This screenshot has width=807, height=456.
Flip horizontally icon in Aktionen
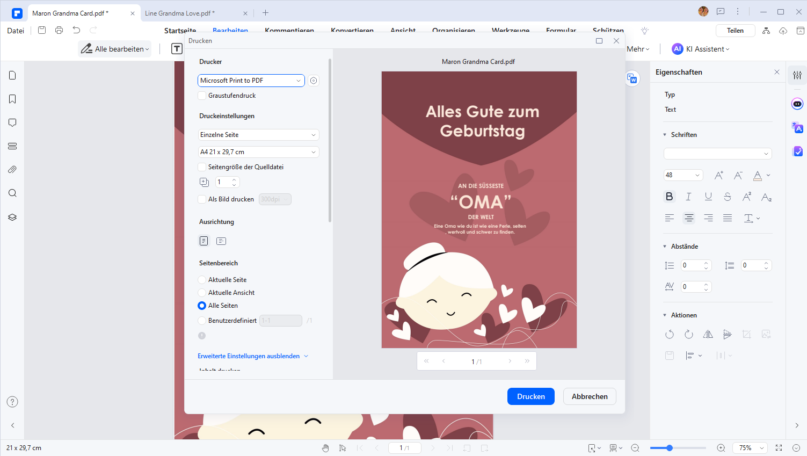point(708,334)
